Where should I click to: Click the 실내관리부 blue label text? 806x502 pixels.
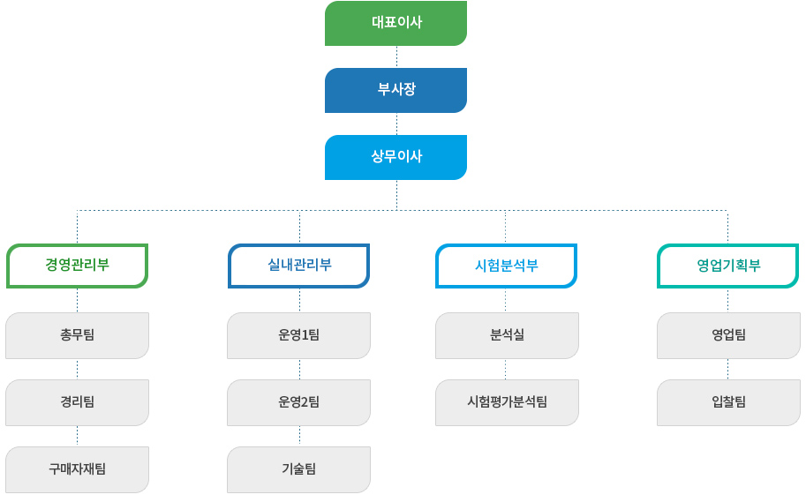(299, 265)
